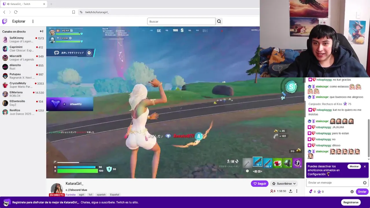This screenshot has height=208, width=370.
Task: Open the stream options three-dot menu
Action: 297,191
